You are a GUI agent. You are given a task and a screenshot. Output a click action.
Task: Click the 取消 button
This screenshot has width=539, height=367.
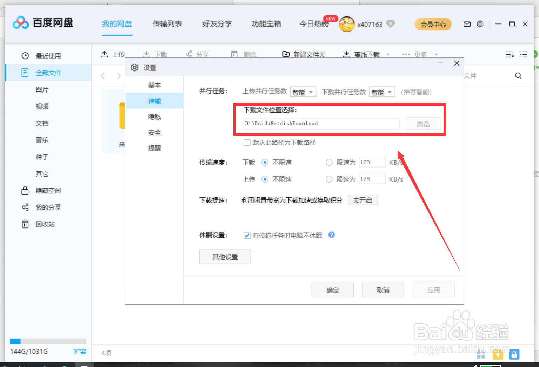(x=383, y=290)
